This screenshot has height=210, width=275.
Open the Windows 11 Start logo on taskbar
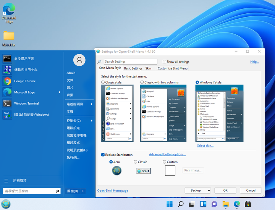[x=170, y=204]
